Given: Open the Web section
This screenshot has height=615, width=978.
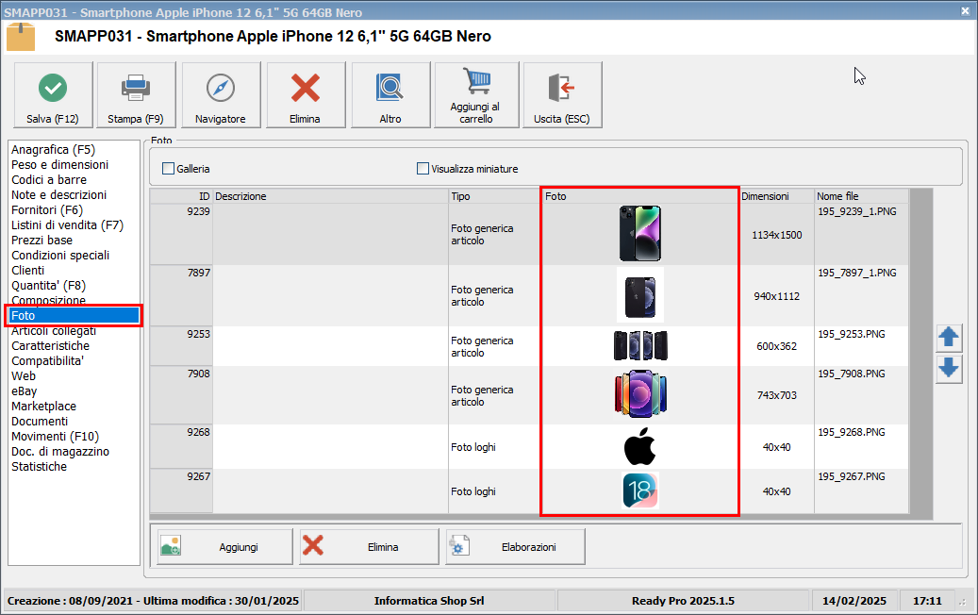Looking at the screenshot, I should [x=23, y=376].
